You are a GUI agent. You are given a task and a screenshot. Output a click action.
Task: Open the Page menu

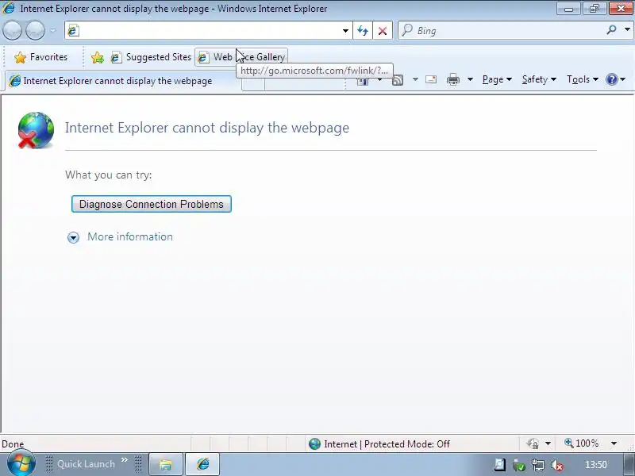(x=497, y=79)
